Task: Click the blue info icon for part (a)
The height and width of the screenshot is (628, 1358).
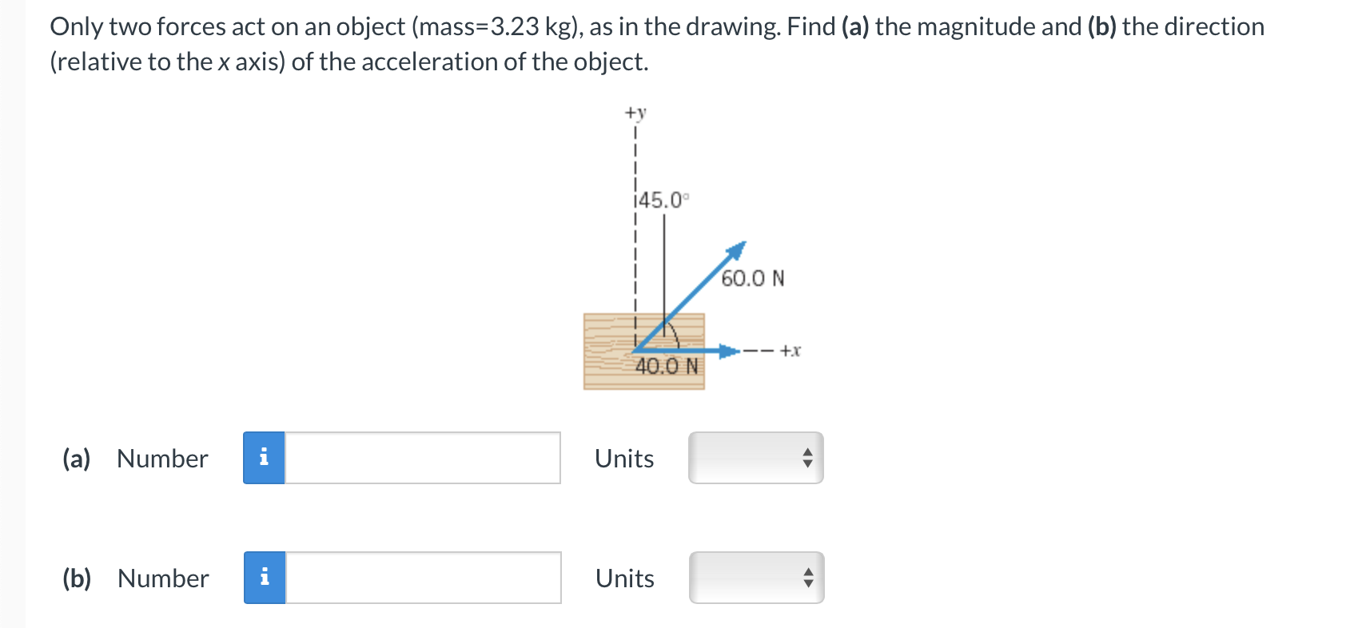Action: coord(265,458)
